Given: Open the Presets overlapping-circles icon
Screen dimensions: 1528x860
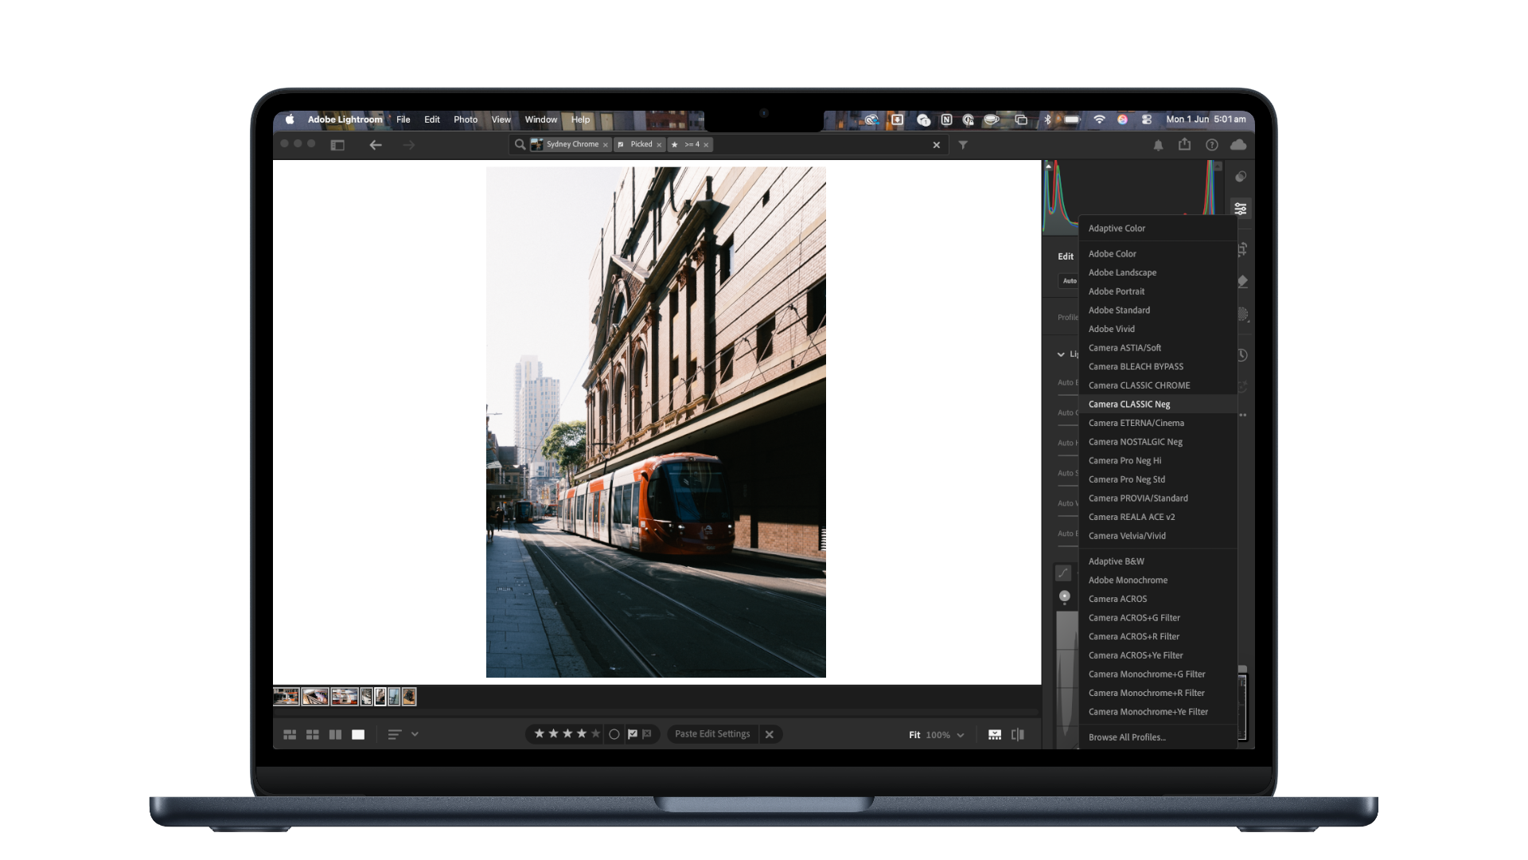Looking at the screenshot, I should click(x=1241, y=177).
